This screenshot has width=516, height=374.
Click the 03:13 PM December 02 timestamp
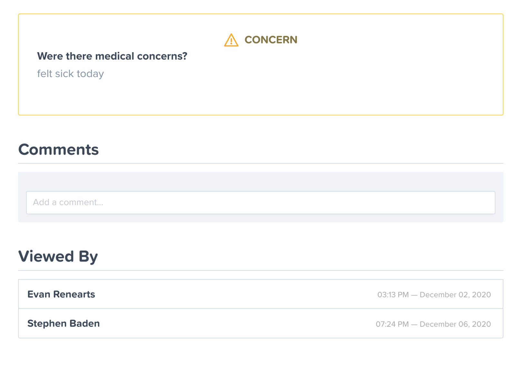pyautogui.click(x=434, y=295)
